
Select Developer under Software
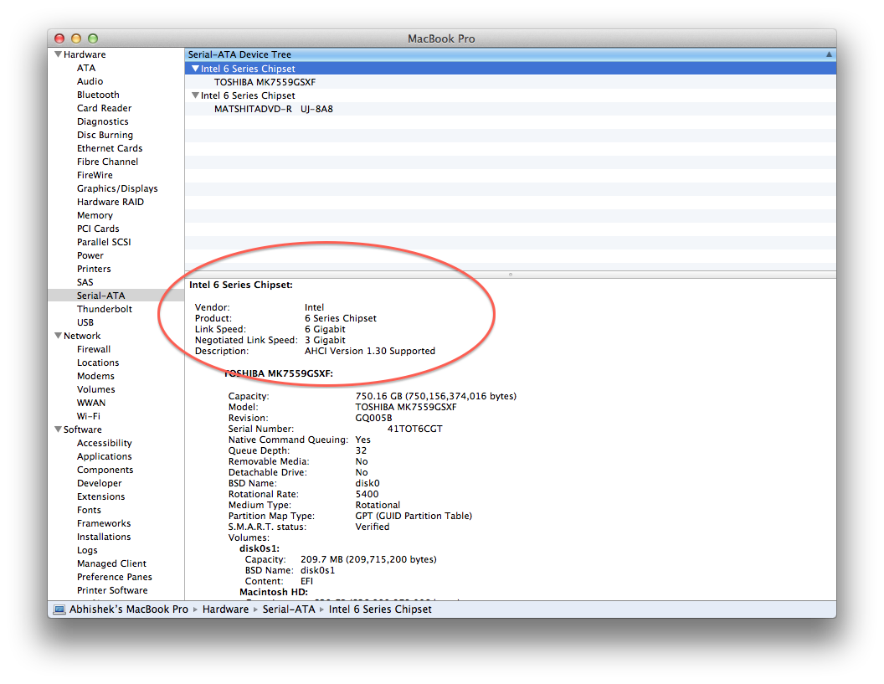click(x=100, y=483)
